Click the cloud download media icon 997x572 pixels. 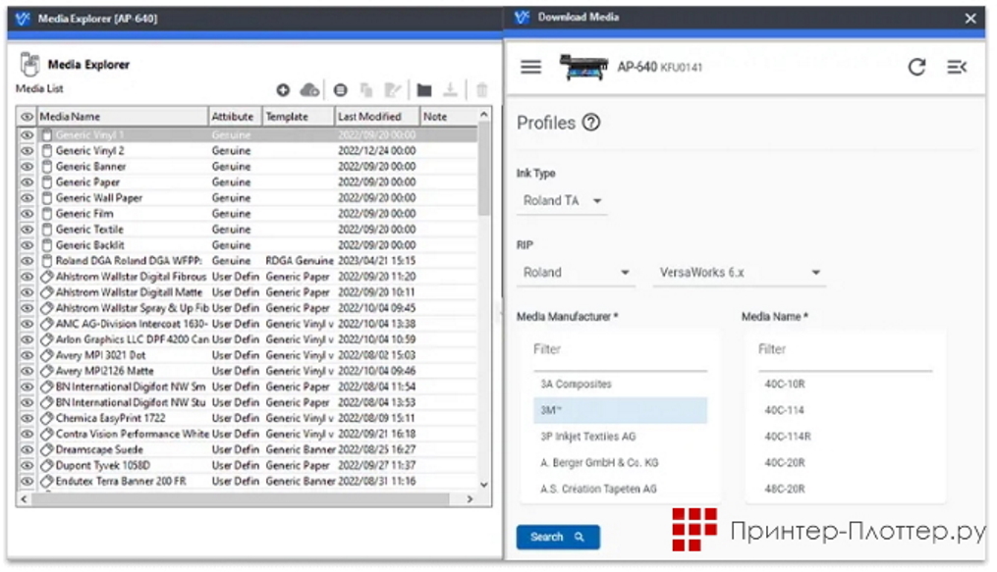[x=310, y=90]
